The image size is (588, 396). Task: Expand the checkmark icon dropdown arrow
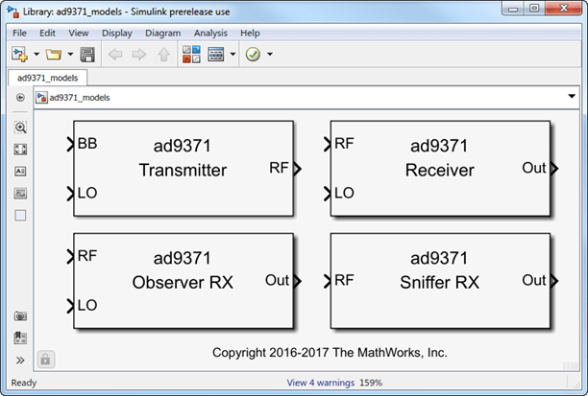pos(270,55)
